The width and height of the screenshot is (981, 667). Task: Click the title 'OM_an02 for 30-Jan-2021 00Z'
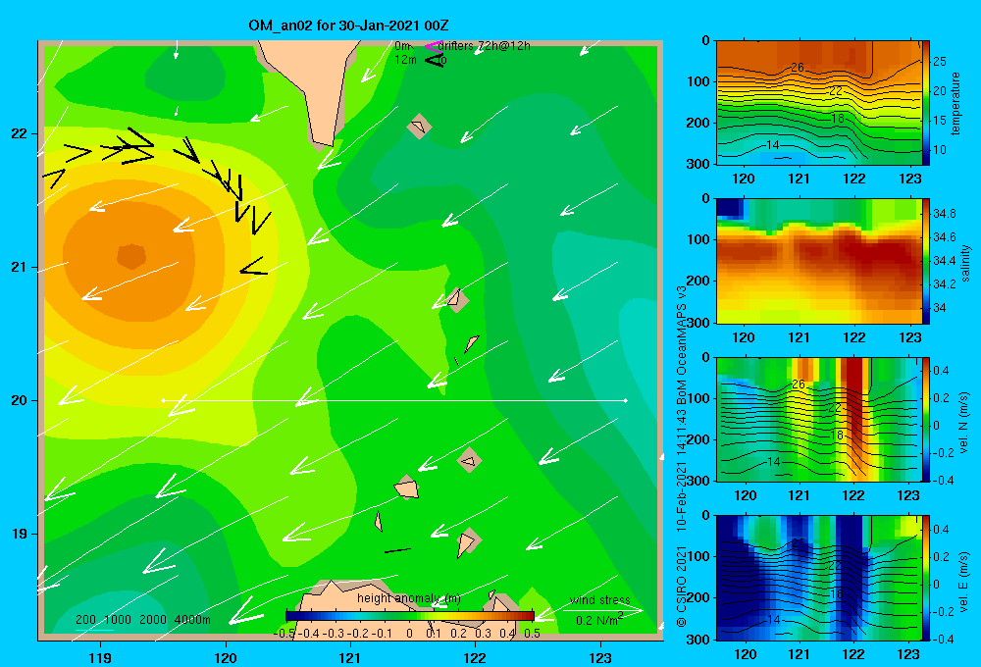coord(348,26)
